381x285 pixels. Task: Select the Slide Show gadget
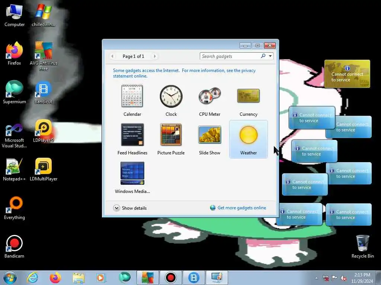point(210,139)
